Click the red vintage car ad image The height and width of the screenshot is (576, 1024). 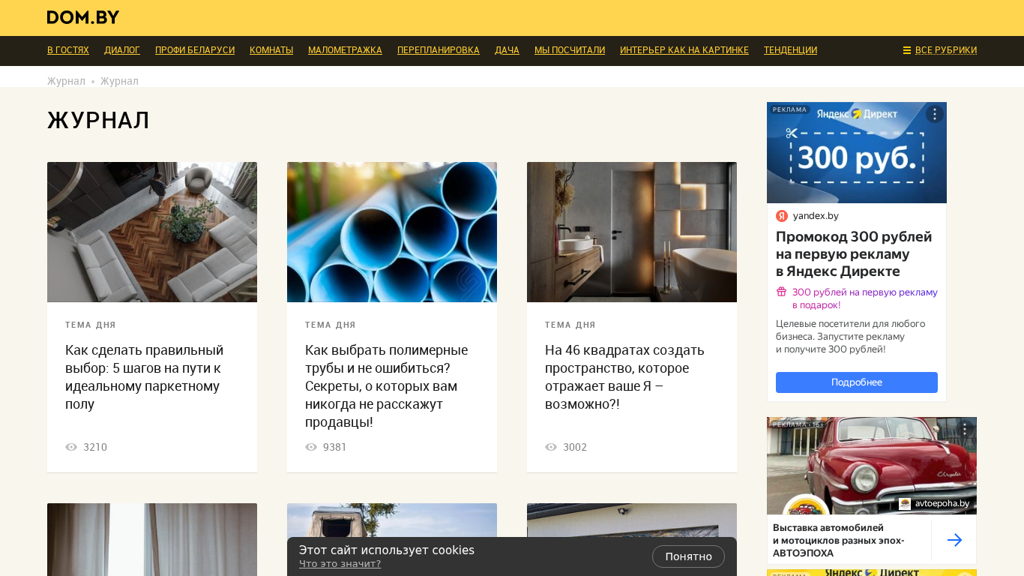pos(872,466)
